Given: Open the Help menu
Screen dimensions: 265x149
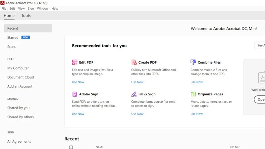Looking at the screenshot, I should click(x=55, y=9).
